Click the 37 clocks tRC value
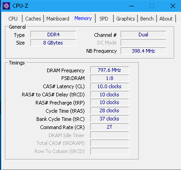Viewport: 181px width, 170px height. (x=109, y=119)
